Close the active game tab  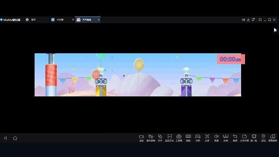pos(99,20)
